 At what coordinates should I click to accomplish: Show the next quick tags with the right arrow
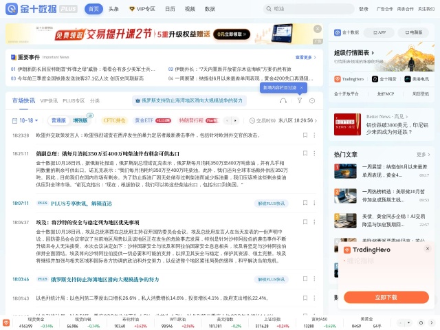coord(235,121)
